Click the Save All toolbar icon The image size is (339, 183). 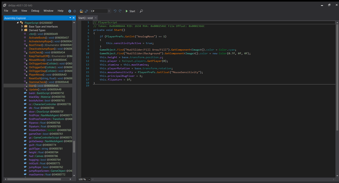pyautogui.click(x=86, y=11)
